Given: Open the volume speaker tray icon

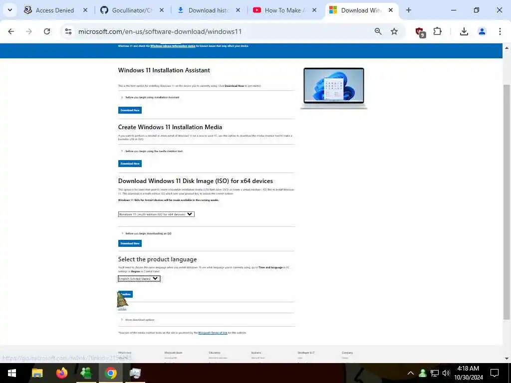Looking at the screenshot, I should click(446, 373).
